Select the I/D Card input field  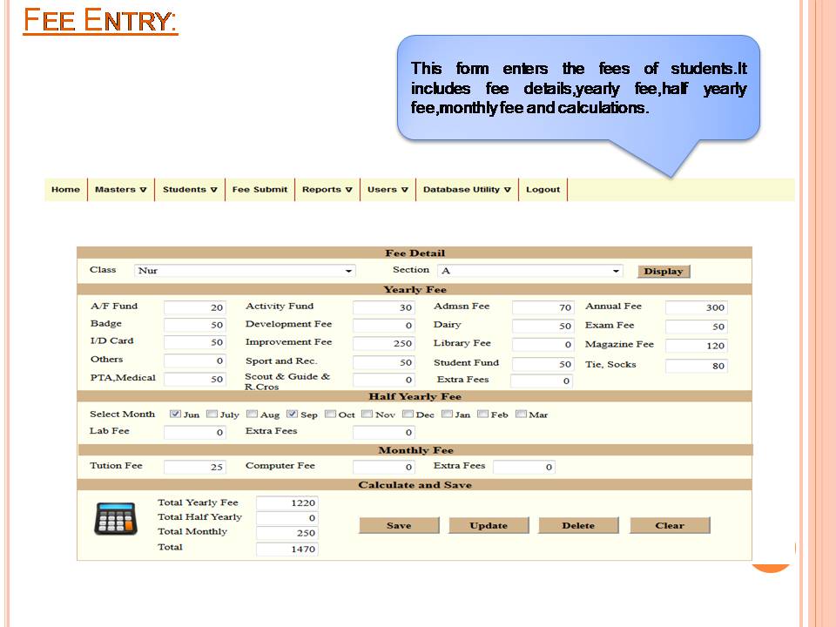(194, 342)
